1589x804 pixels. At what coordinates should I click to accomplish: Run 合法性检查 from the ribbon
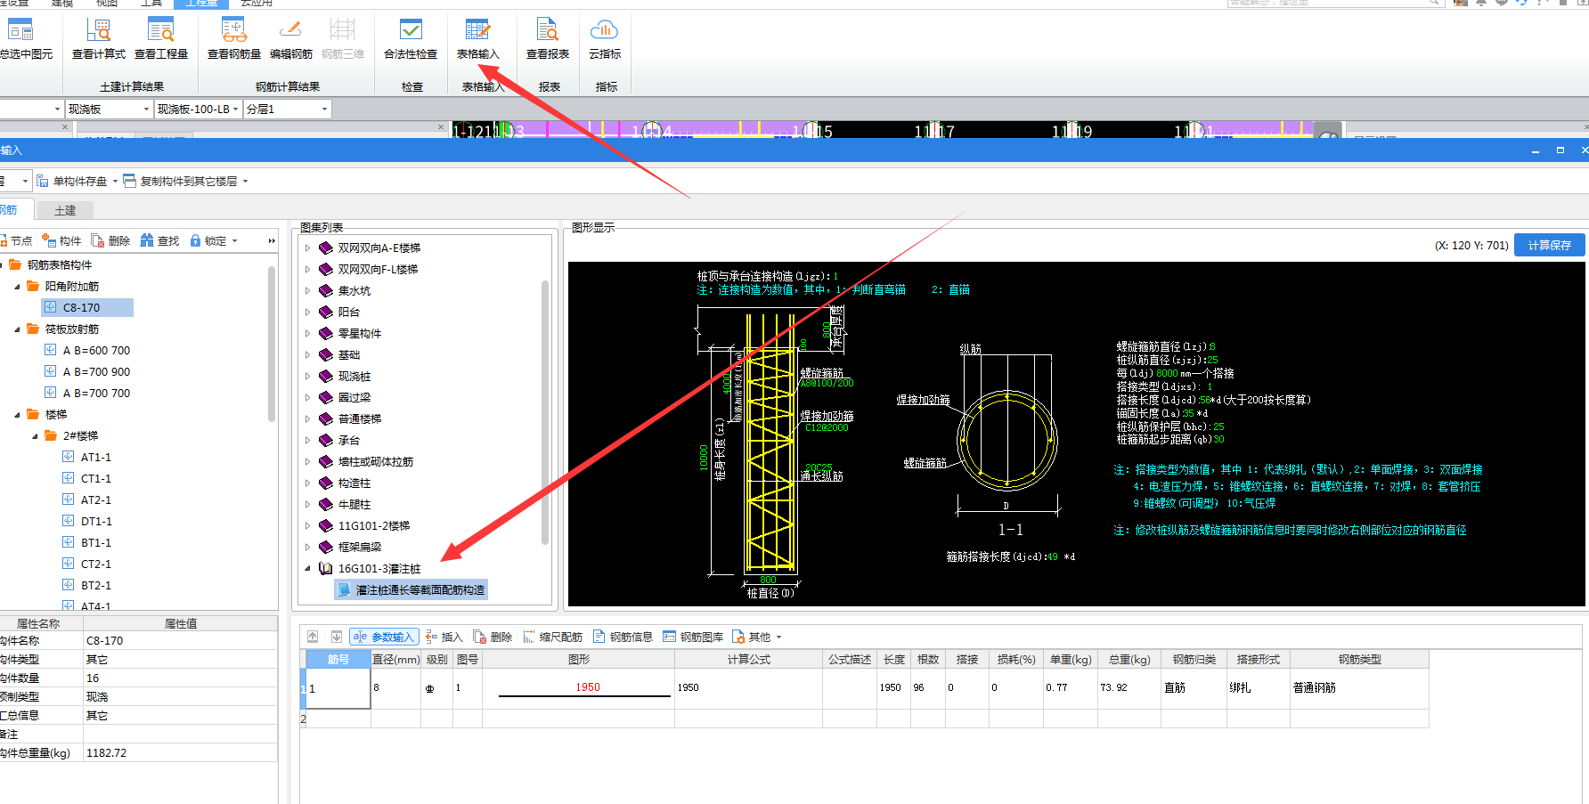click(411, 39)
